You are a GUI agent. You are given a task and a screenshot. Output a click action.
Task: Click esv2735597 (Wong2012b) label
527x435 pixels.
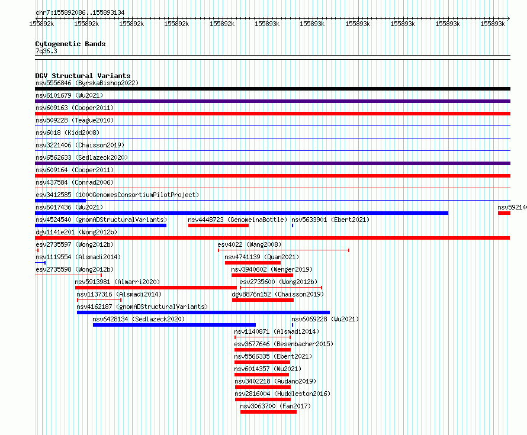[75, 244]
